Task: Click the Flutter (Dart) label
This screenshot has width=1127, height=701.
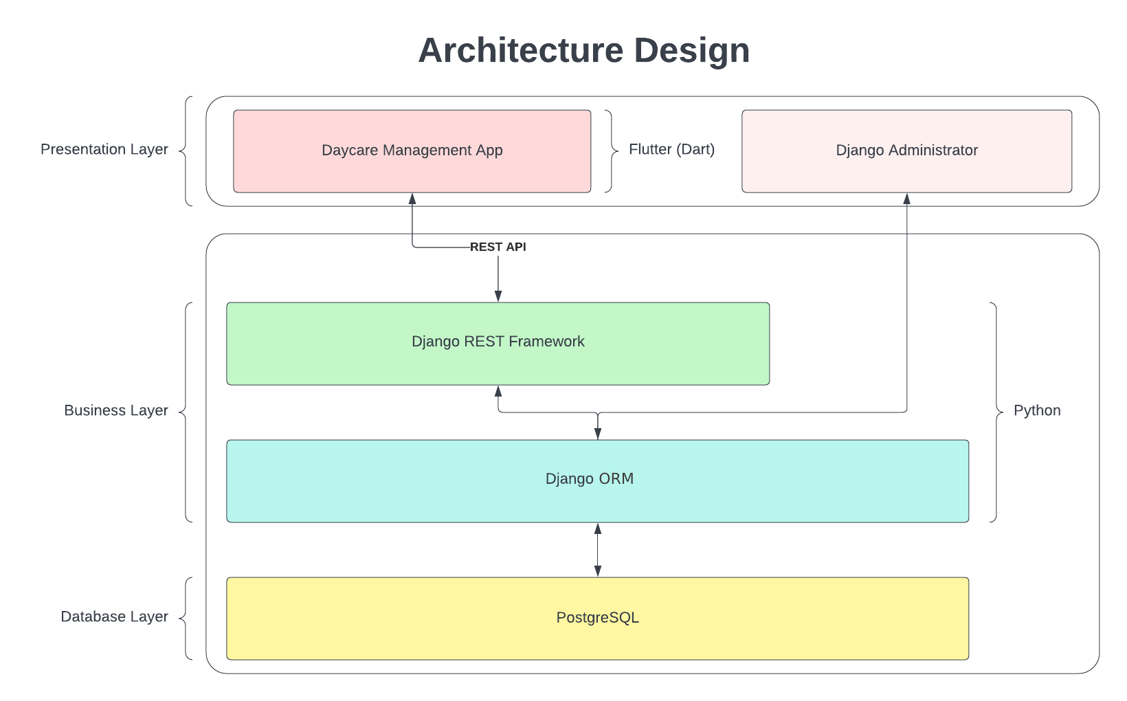Action: [672, 149]
